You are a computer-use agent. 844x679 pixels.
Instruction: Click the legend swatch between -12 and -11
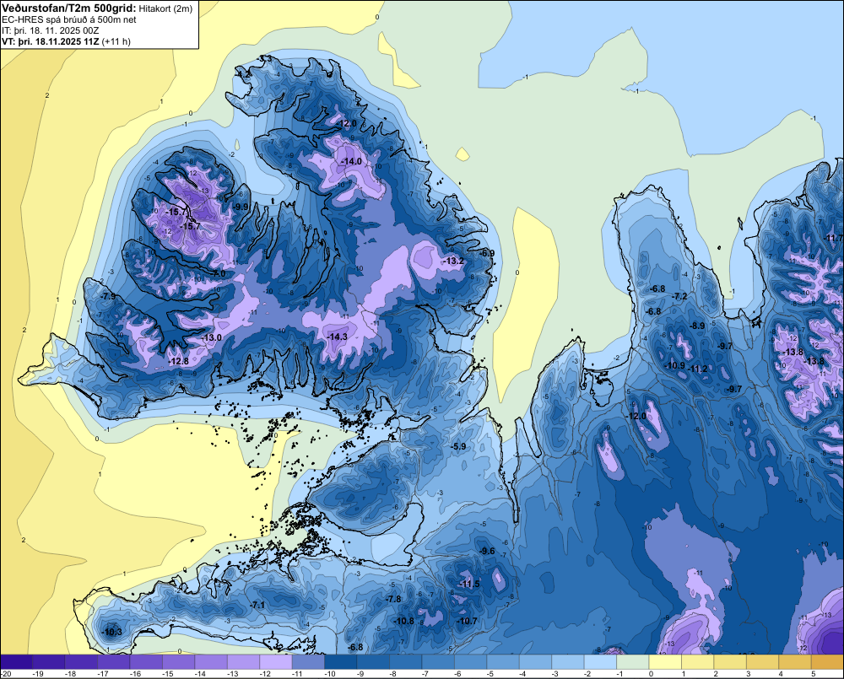coord(276,661)
